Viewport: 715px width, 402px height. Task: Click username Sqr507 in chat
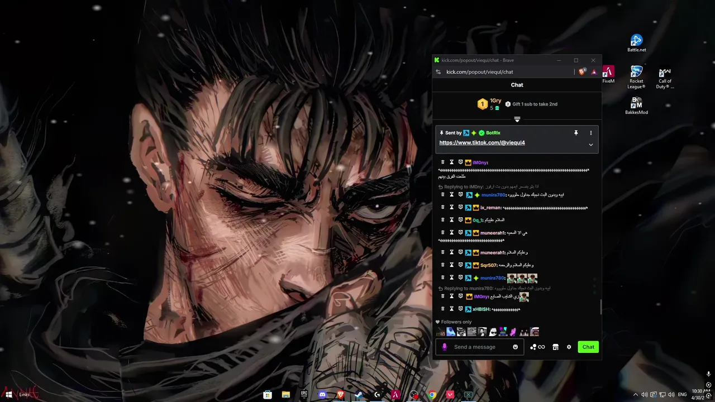coord(488,265)
